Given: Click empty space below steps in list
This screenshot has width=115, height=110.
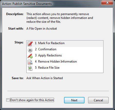Looking at the screenshot, I should point(65,72).
